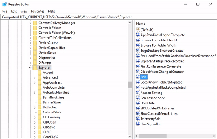Screen dimensions: 217x139
Task: Click the EdgeDesktopShortcutCreated value icon
Action: click(x=138, y=50)
